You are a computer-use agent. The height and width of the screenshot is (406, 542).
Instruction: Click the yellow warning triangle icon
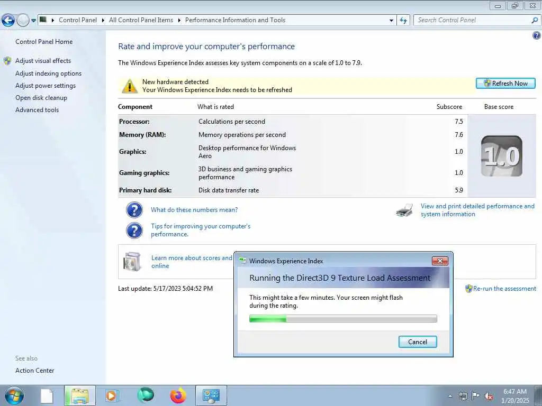130,86
